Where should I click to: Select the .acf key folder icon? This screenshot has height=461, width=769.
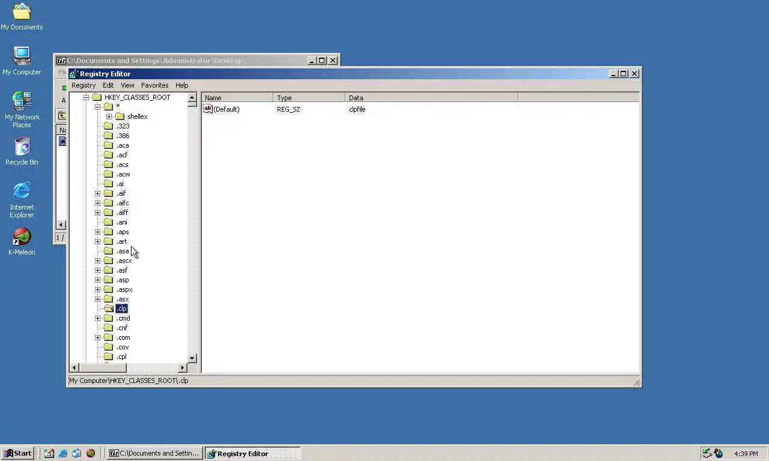point(108,155)
